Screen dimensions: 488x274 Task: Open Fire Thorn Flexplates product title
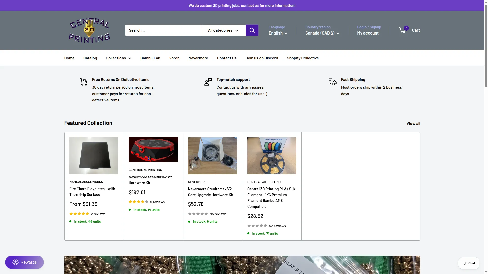click(x=92, y=192)
